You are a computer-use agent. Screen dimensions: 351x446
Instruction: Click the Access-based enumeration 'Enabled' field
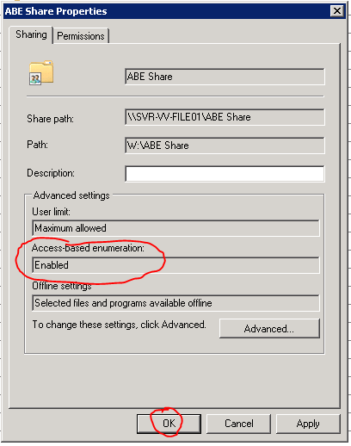click(175, 265)
